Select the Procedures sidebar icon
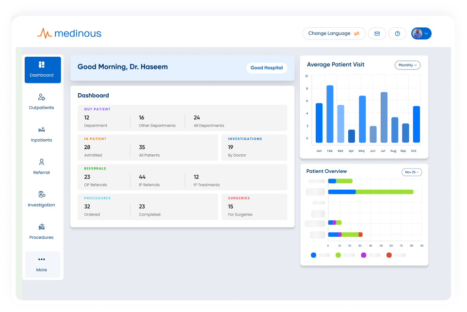 coord(42,227)
